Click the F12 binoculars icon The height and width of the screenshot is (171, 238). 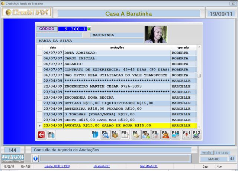[197, 135]
